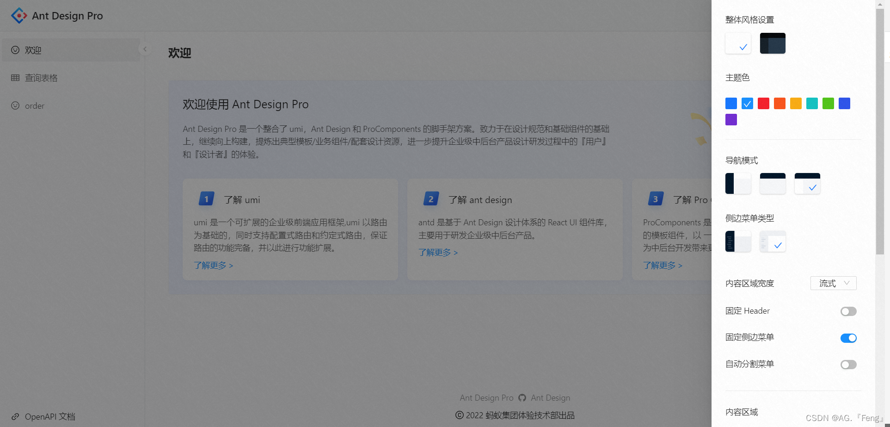Click the number 2 badge icon
Viewport: 890px width, 427px height.
(x=431, y=198)
